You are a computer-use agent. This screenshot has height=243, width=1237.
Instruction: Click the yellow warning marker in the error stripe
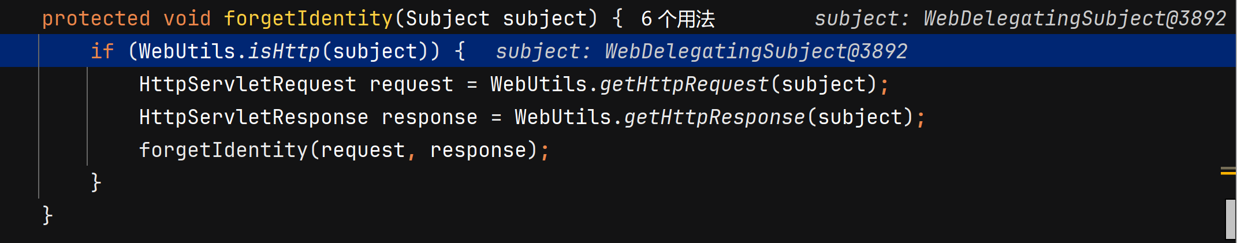pyautogui.click(x=1228, y=172)
